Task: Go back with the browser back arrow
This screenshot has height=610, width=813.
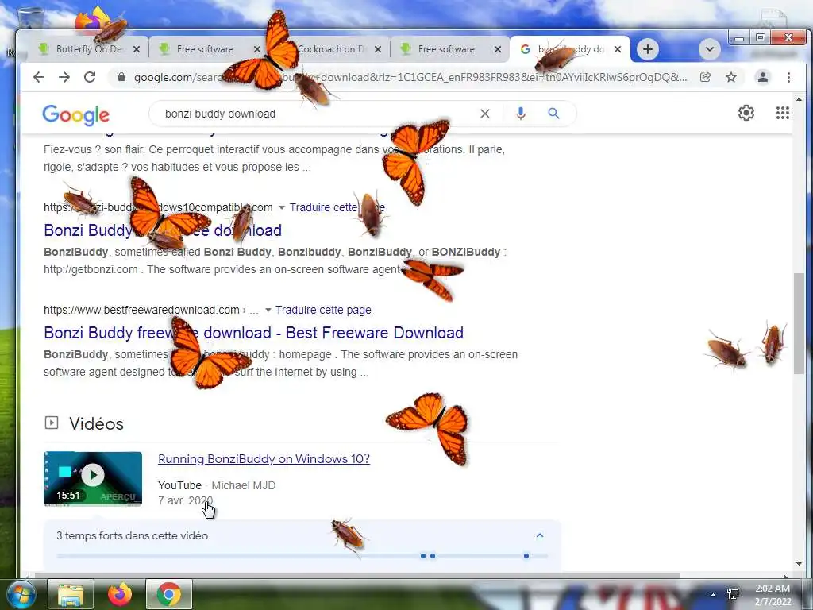Action: (x=39, y=77)
